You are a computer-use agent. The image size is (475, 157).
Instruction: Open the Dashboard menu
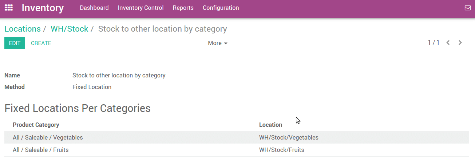[94, 8]
